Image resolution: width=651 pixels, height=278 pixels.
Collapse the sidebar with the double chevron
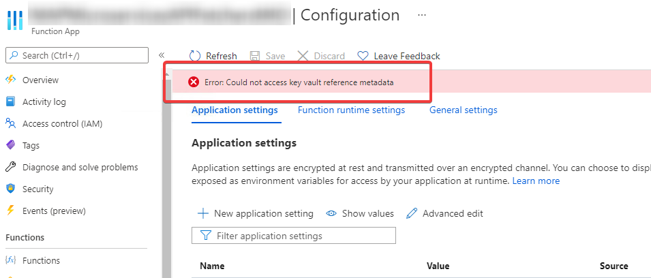click(x=162, y=56)
